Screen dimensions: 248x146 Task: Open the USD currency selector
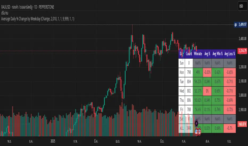pyautogui.click(x=241, y=6)
